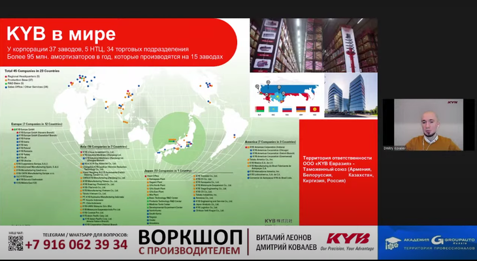Click the 'Regional Headquarters (5)' legend text
Screen dimensions: 477x261
tap(24, 76)
